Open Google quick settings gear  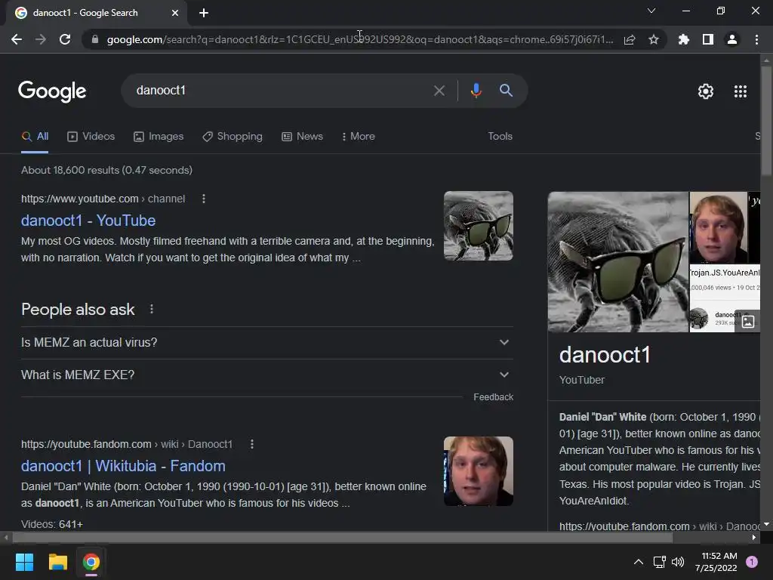point(706,91)
